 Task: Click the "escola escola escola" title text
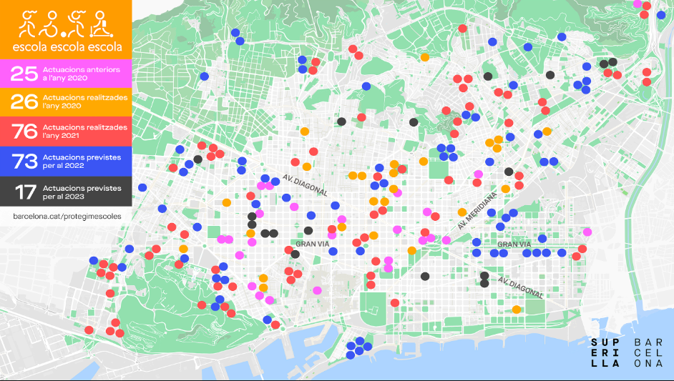coord(67,46)
